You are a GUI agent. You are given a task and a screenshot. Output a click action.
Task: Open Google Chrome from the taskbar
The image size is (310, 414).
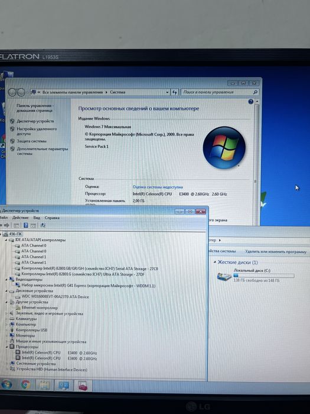[25, 385]
